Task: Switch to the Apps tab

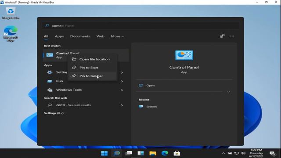Action: [x=59, y=36]
